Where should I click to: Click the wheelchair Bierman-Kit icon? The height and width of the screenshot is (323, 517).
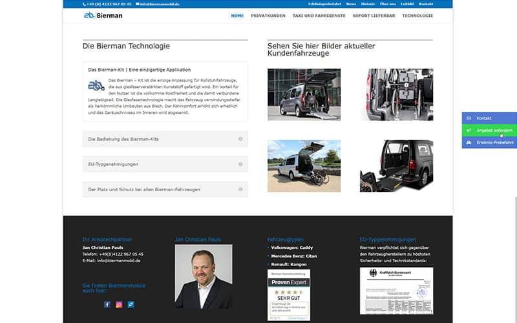[96, 85]
